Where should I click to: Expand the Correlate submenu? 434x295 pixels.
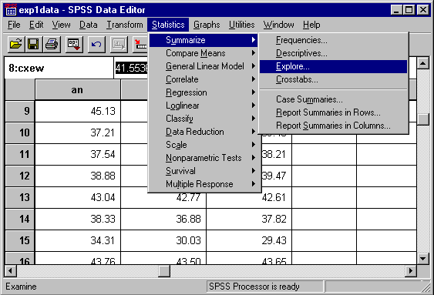click(x=204, y=79)
